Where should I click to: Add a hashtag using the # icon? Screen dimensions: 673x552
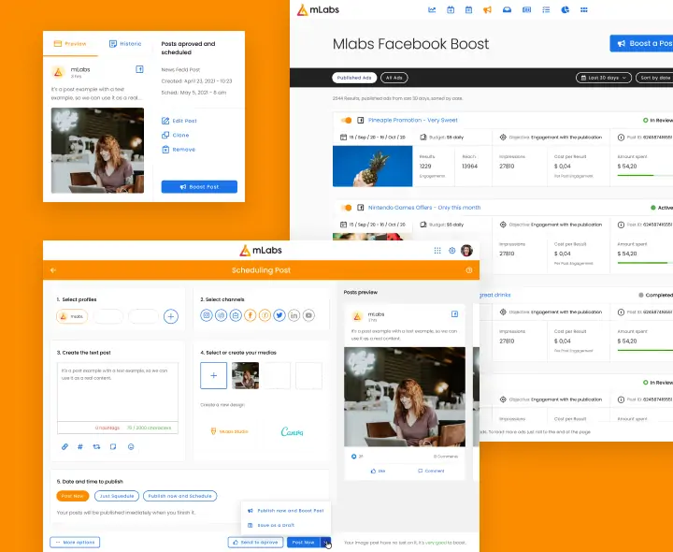coord(80,447)
